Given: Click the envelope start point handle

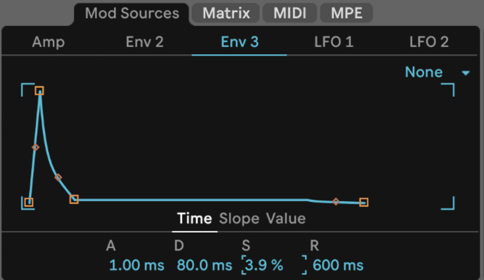Looking at the screenshot, I should (x=29, y=202).
